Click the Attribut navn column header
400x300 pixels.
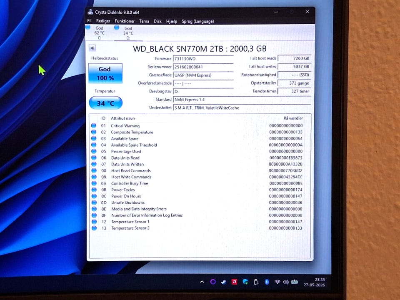pyautogui.click(x=122, y=118)
